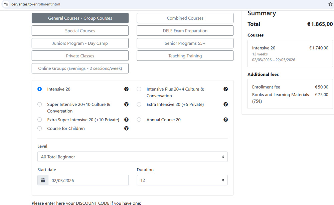Image resolution: width=334 pixels, height=205 pixels.
Task: Click the 'Duration' field label
Action: 145,170
